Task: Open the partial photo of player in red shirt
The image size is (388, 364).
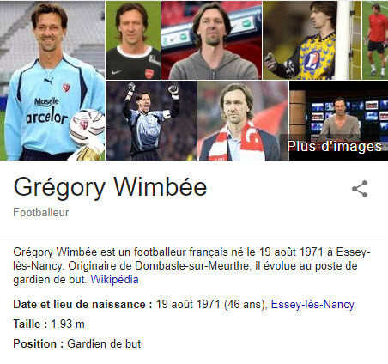Action: point(375,40)
